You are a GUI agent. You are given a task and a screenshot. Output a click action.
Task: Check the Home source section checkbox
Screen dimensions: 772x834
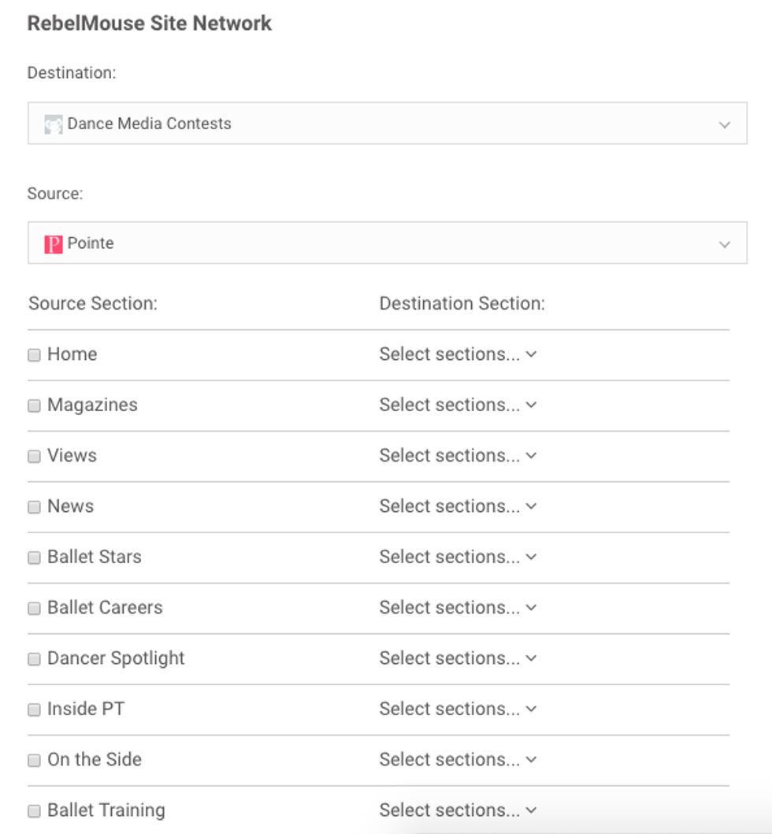coord(34,355)
